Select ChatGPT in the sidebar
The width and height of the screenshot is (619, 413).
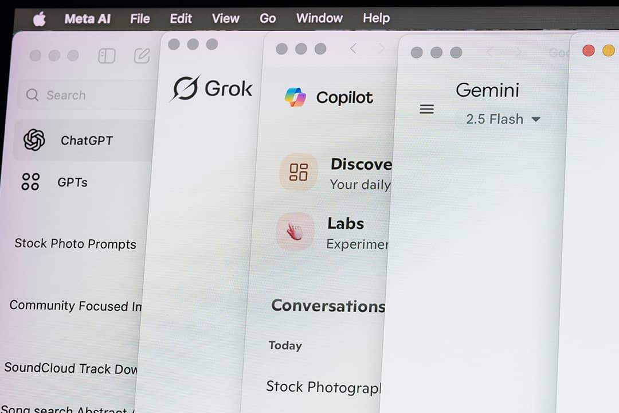84,141
